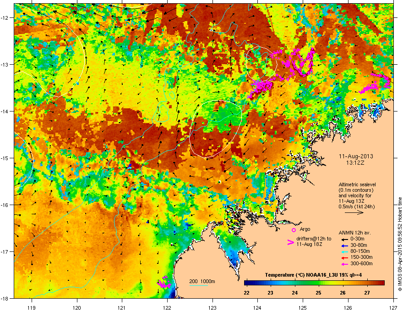Viewport: 403px width, 312px height.
Task: Click latitude axis label -18
Action: [5, 298]
